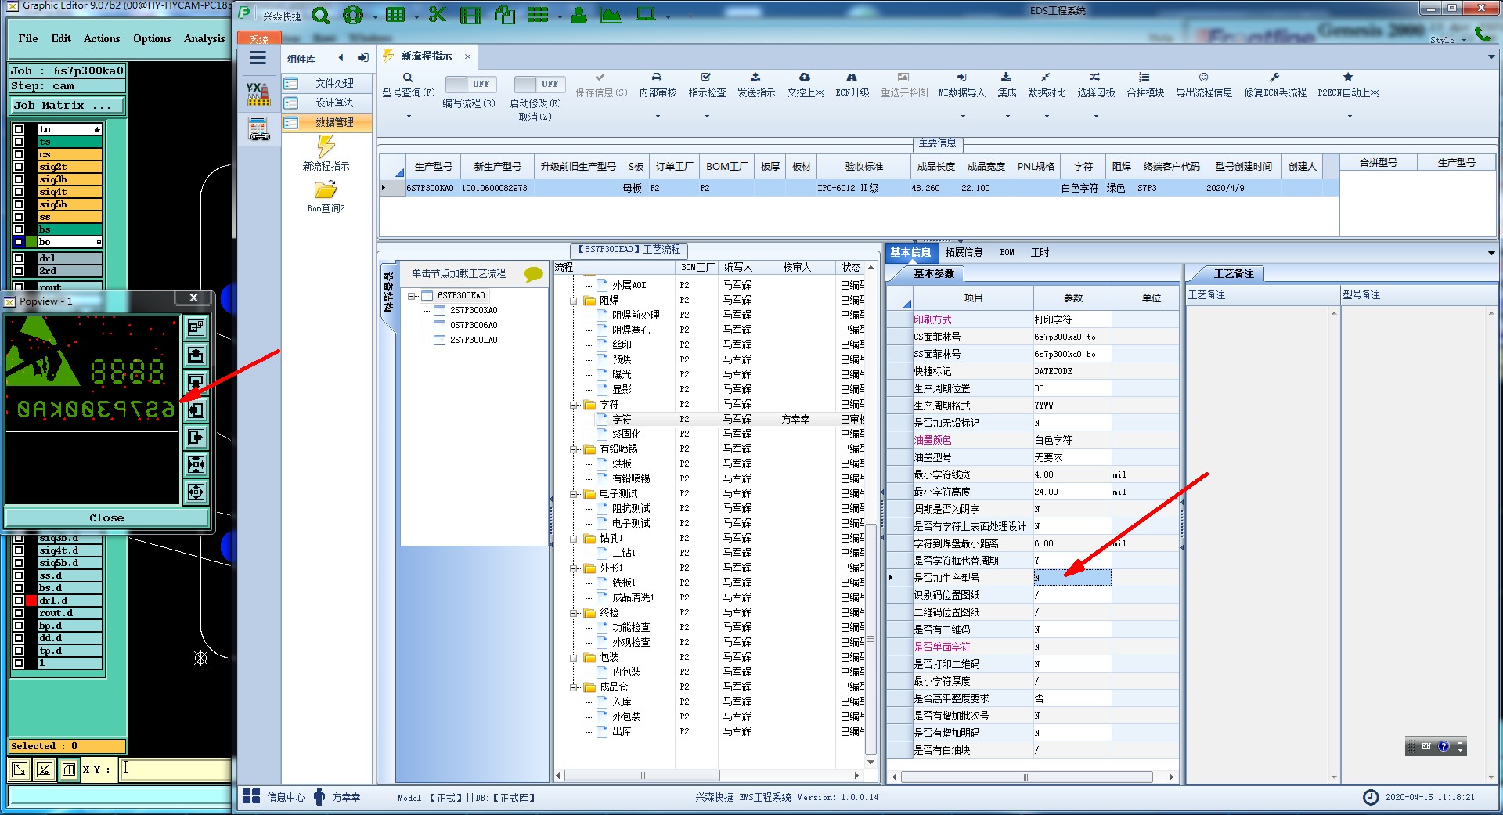Image resolution: width=1503 pixels, height=815 pixels.
Task: Click the green list rows icon
Action: 538,15
